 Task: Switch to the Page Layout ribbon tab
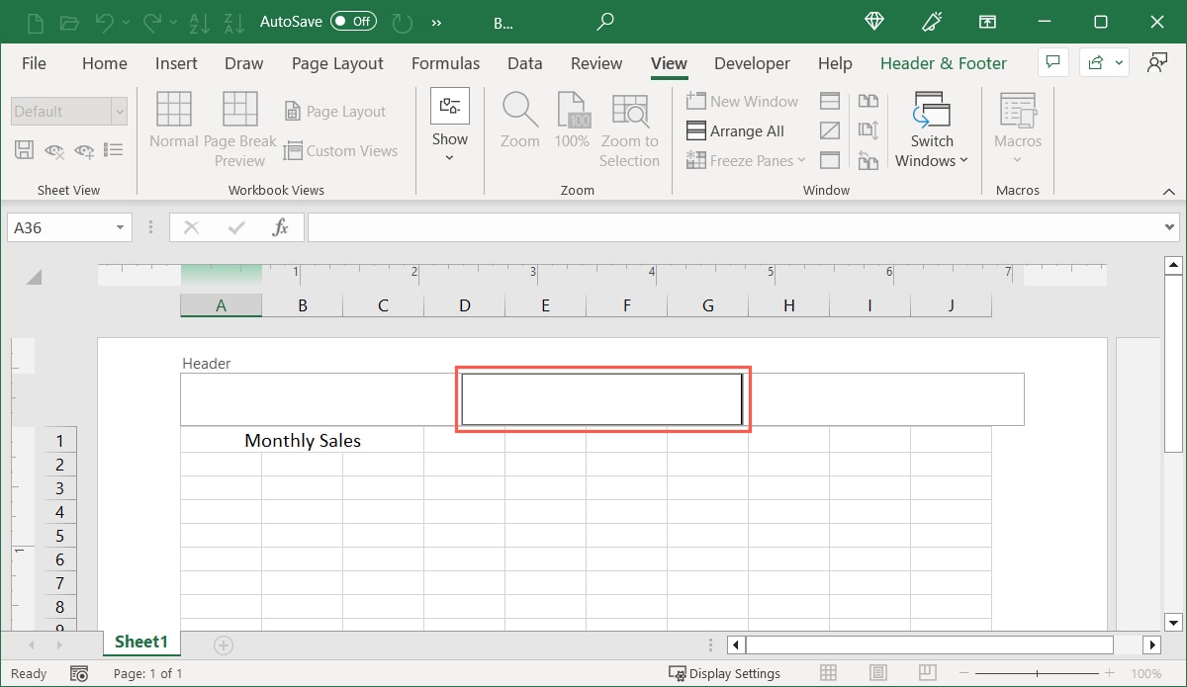click(337, 63)
